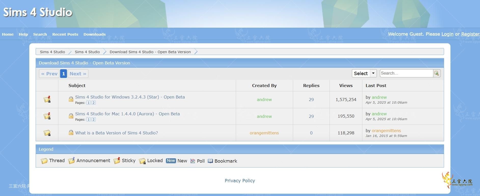This screenshot has height=196, width=480.
Task: Click views value 195,550
Action: 346,116
